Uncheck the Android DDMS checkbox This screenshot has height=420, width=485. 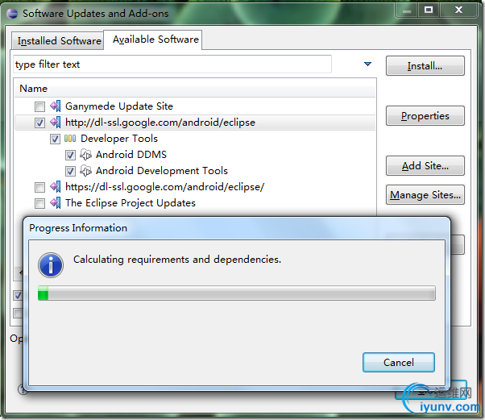(70, 155)
